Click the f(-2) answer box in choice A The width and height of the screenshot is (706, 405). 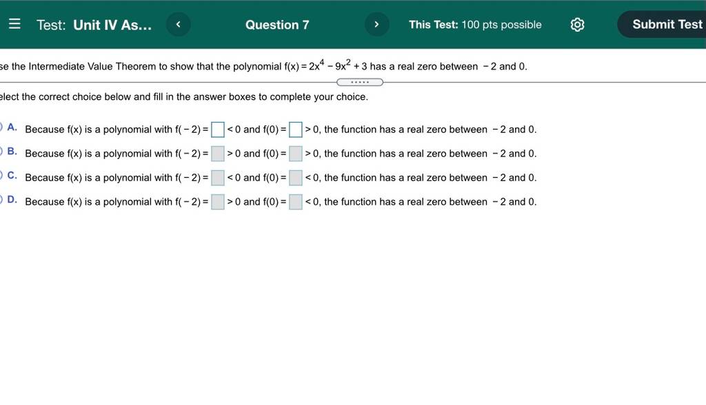tap(217, 129)
